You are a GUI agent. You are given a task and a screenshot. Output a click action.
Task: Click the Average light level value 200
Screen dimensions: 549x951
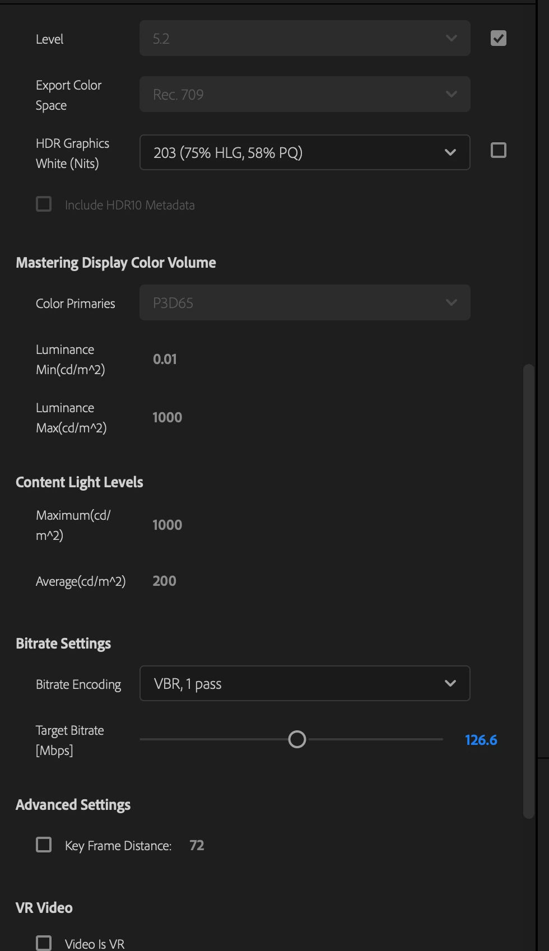(x=164, y=581)
